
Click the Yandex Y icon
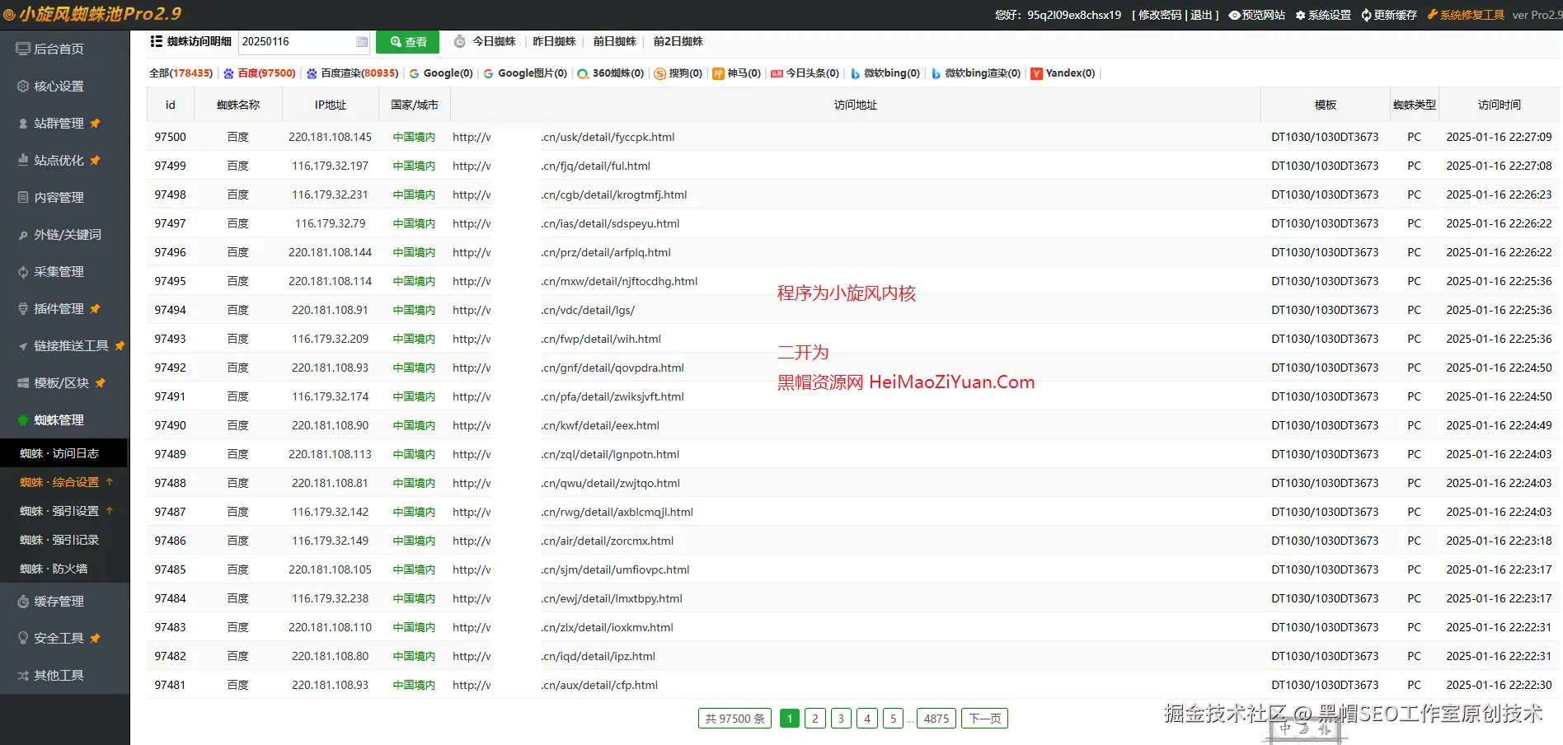click(x=1036, y=73)
